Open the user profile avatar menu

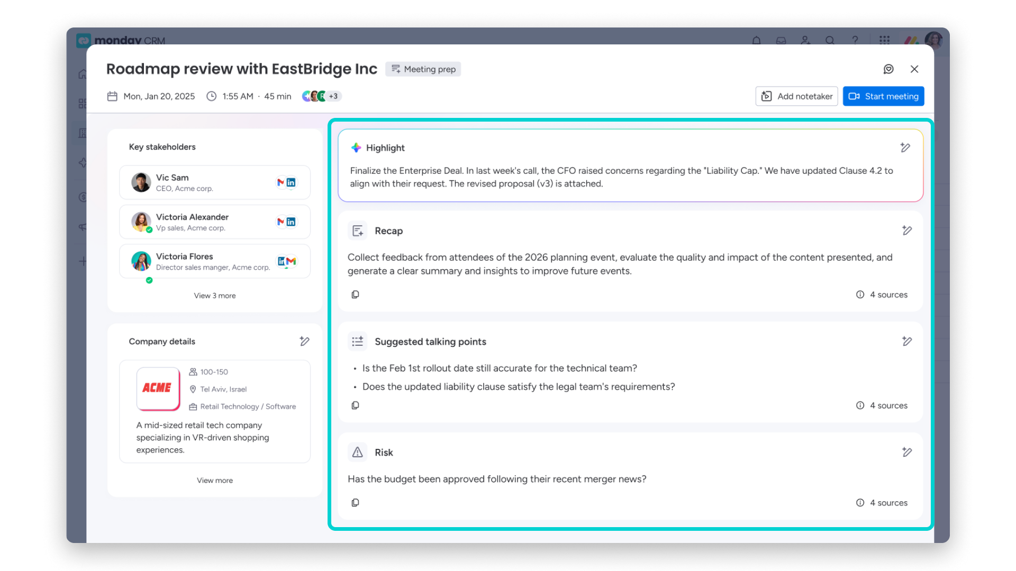[933, 40]
